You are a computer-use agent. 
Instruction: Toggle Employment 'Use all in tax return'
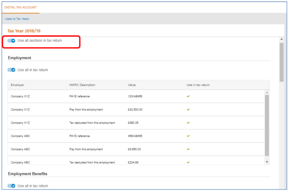pos(11,70)
